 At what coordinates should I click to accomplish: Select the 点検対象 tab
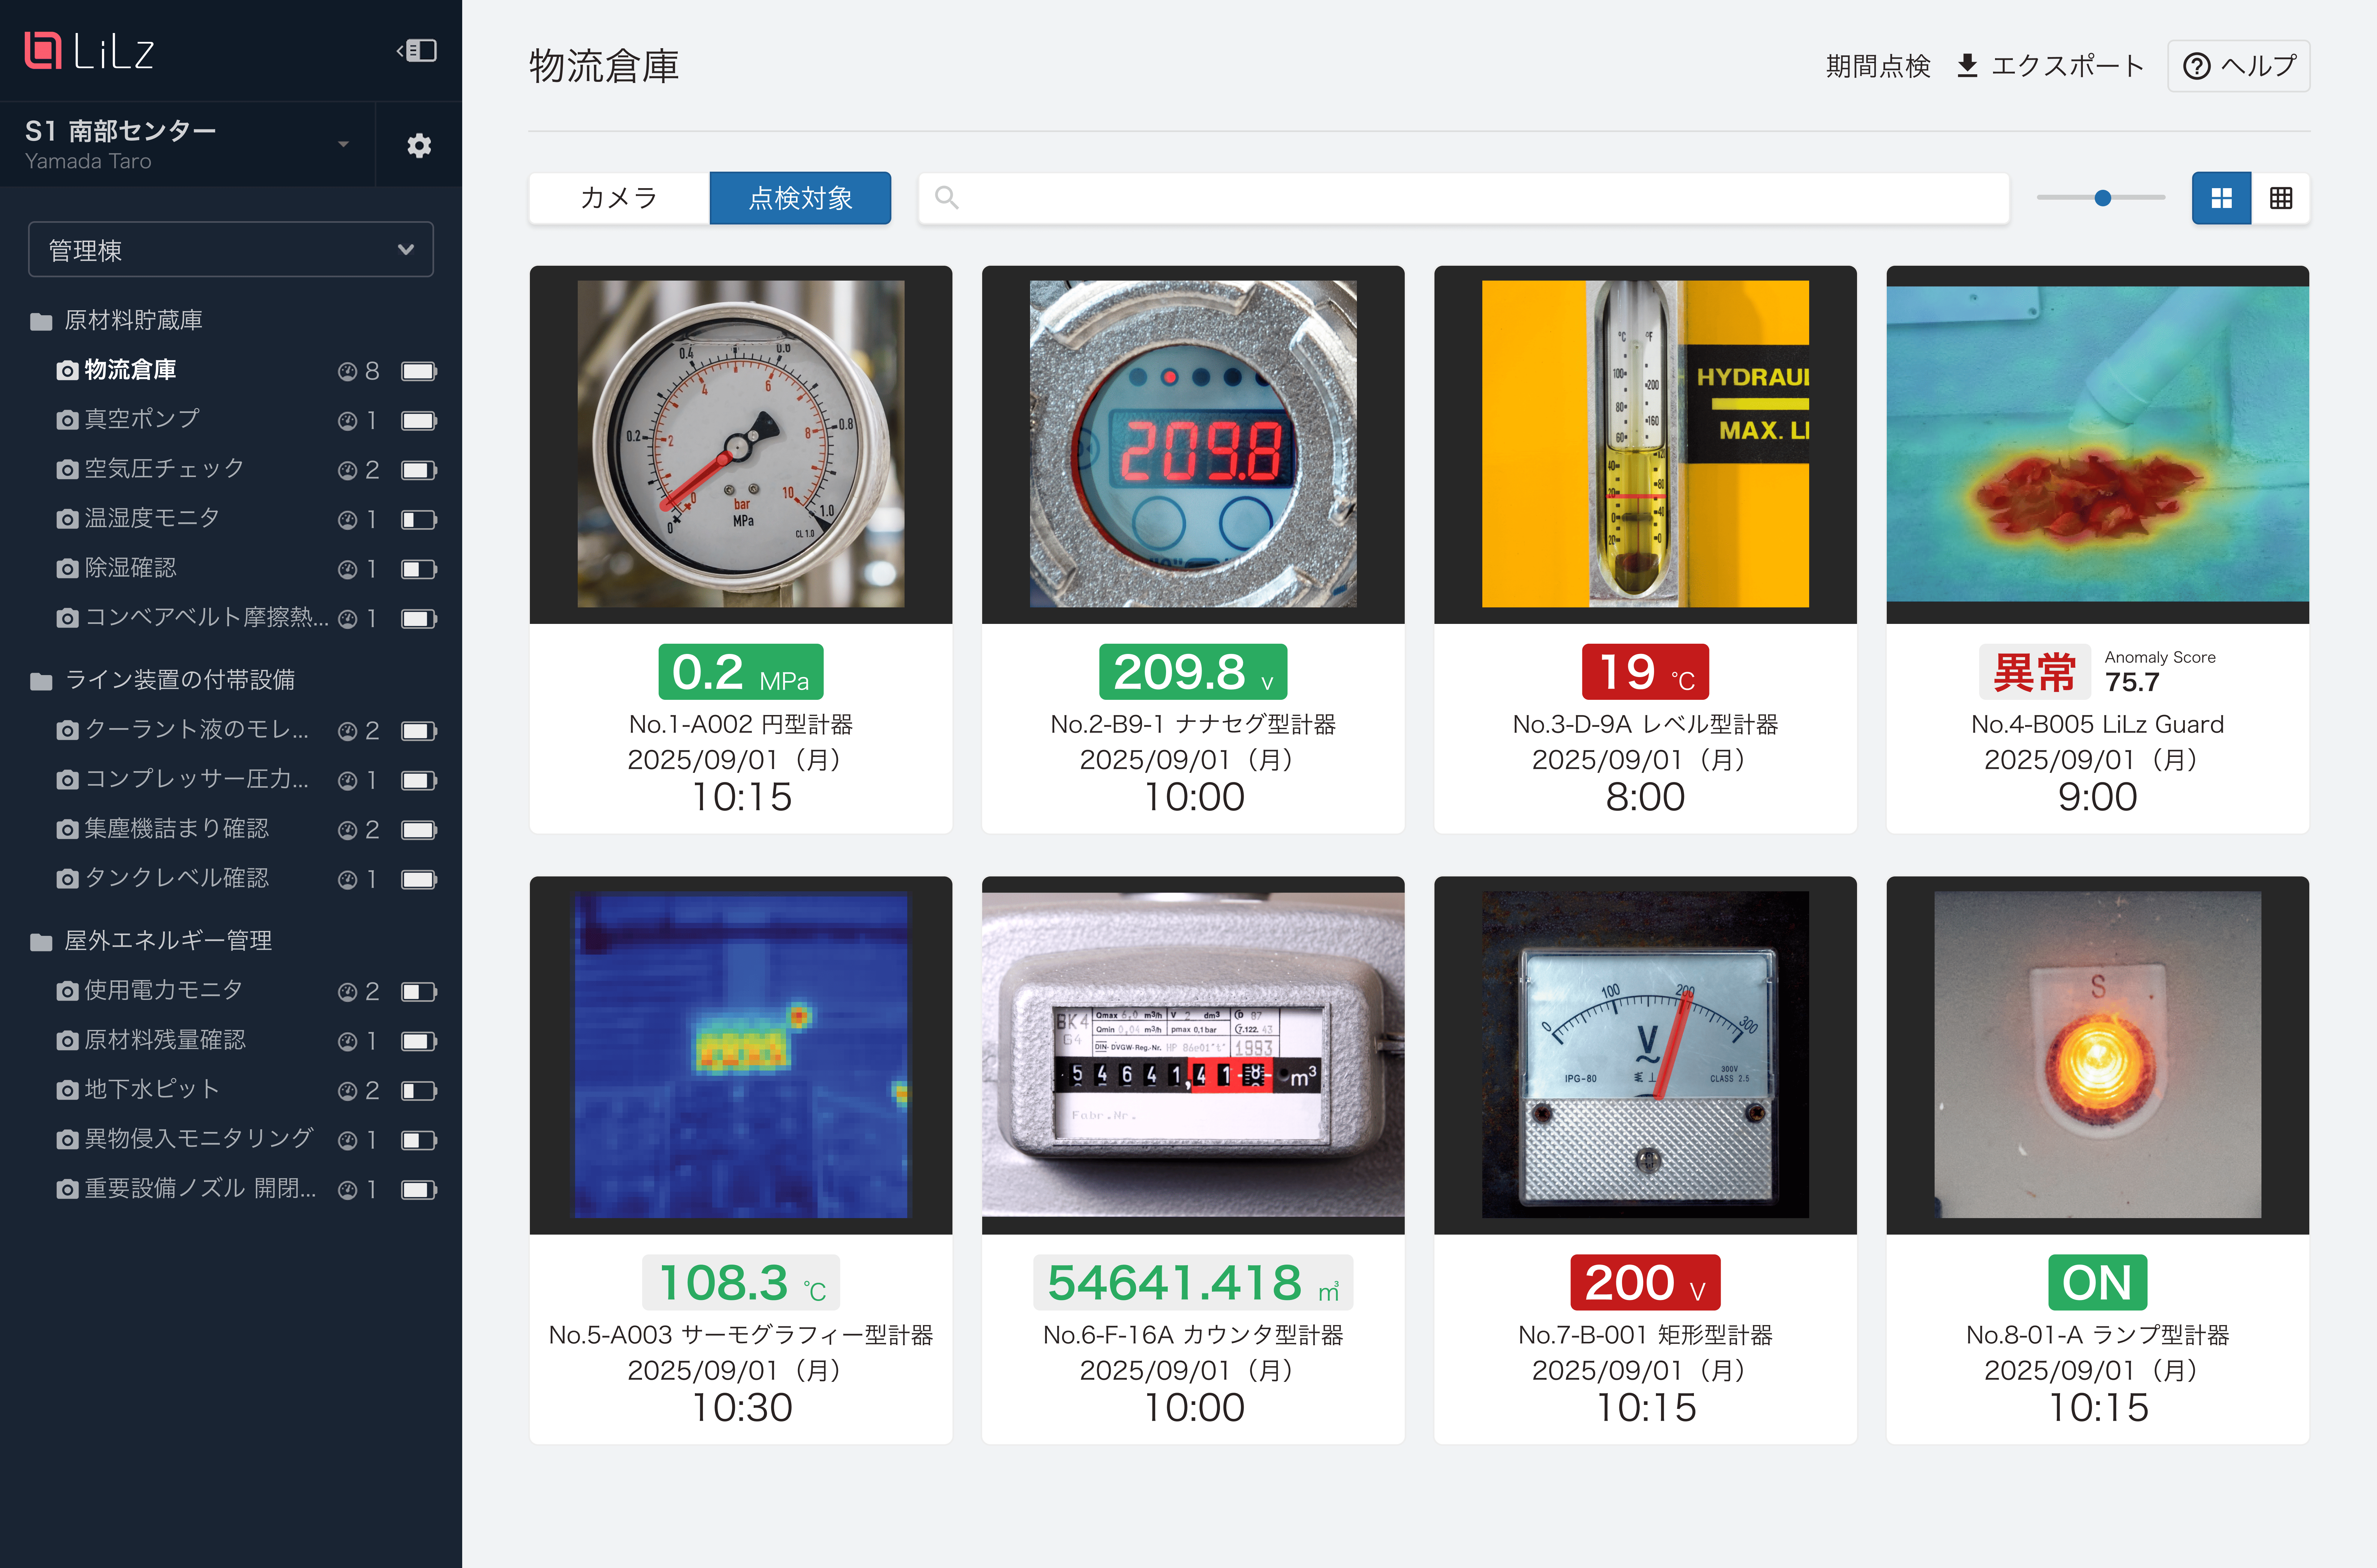(x=800, y=198)
